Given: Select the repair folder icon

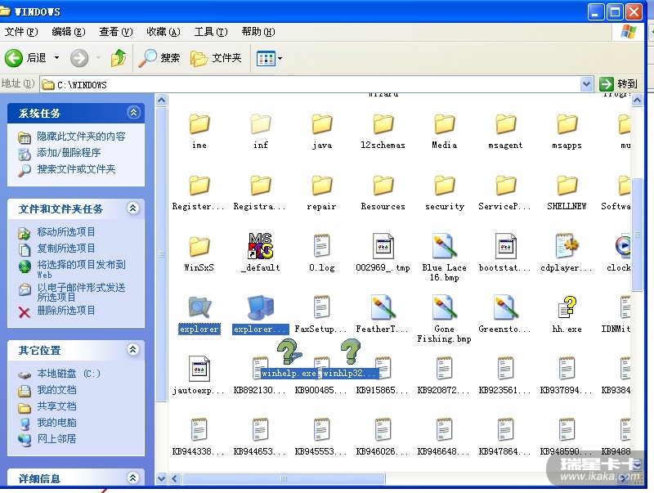Looking at the screenshot, I should 321,186.
